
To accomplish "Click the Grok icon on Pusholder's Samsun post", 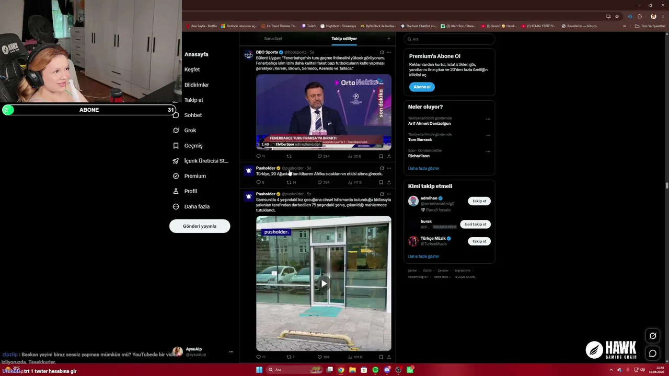I will pyautogui.click(x=382, y=194).
